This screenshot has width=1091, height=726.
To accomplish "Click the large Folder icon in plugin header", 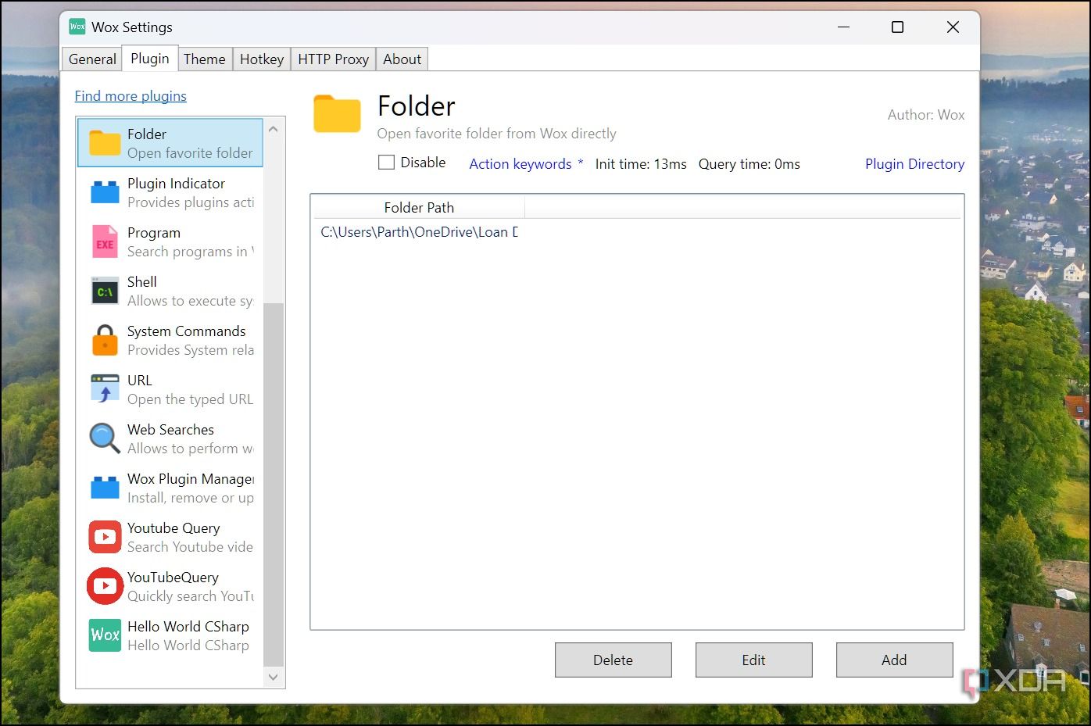I will pos(337,114).
